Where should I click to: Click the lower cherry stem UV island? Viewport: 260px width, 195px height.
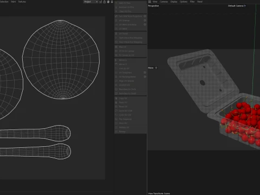point(35,151)
